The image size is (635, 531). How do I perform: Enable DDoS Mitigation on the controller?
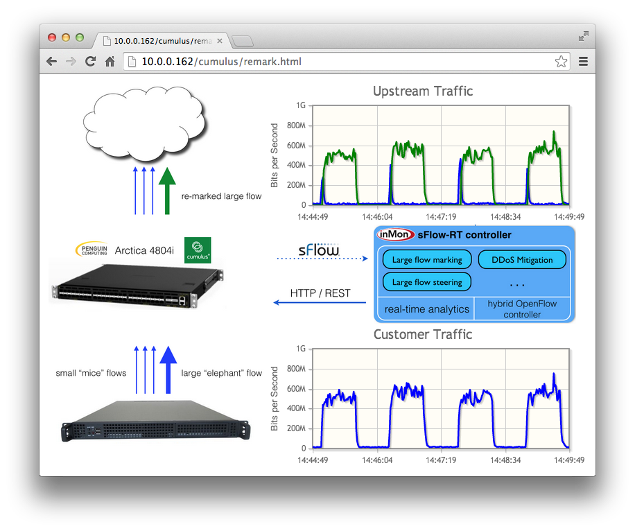(522, 259)
